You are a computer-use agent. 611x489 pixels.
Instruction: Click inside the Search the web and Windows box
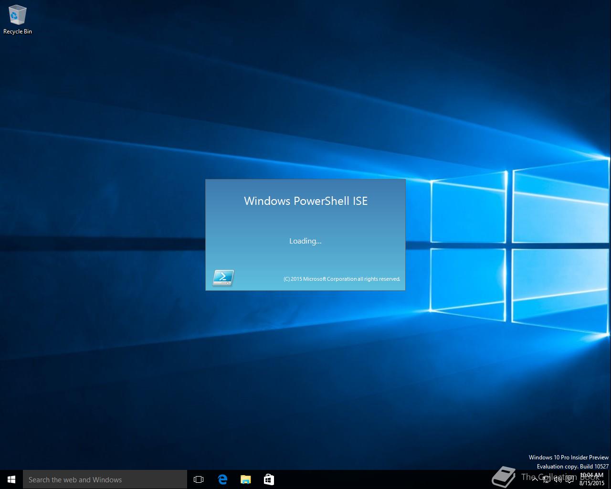pos(105,479)
